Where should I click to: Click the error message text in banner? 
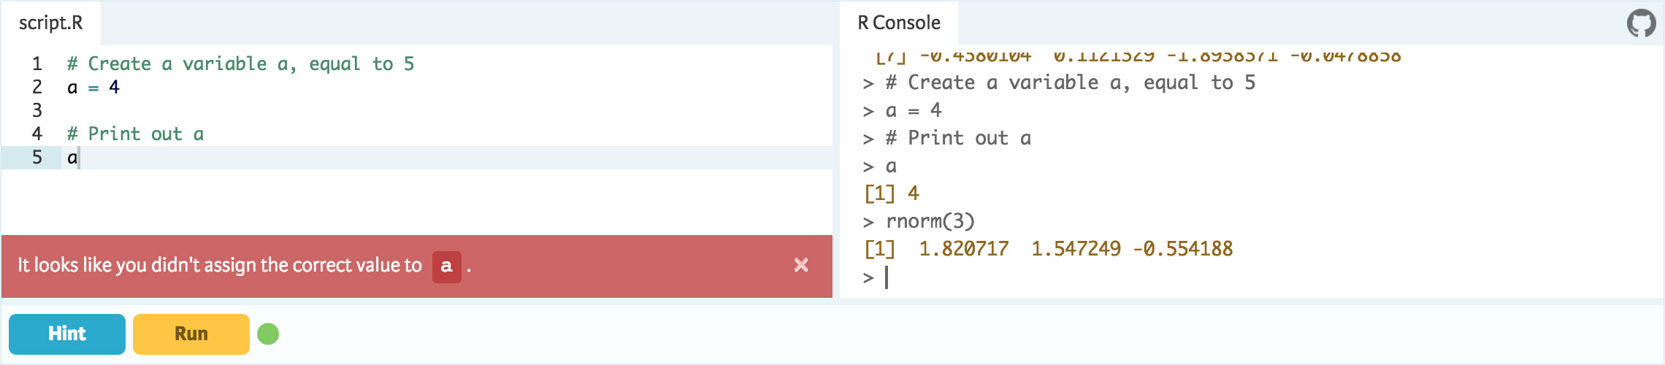[x=219, y=265]
